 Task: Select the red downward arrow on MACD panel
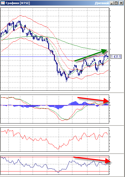point(93,99)
